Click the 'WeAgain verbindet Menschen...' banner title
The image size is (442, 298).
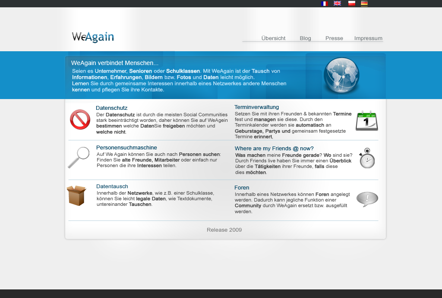[115, 63]
